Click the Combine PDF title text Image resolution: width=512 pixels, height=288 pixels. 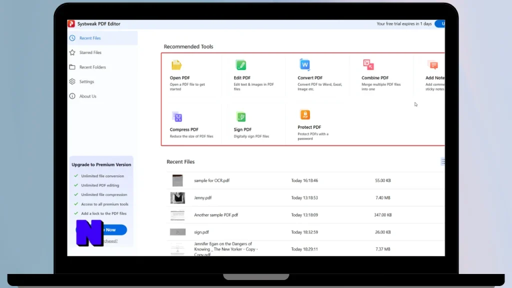(x=375, y=77)
